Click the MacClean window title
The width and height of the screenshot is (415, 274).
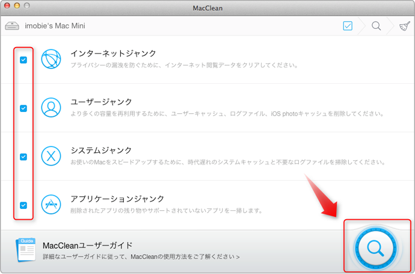tap(207, 8)
